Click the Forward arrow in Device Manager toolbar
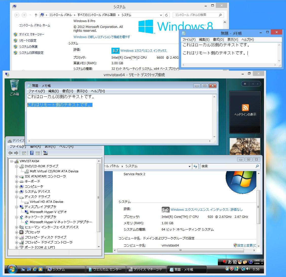 pos(16,153)
